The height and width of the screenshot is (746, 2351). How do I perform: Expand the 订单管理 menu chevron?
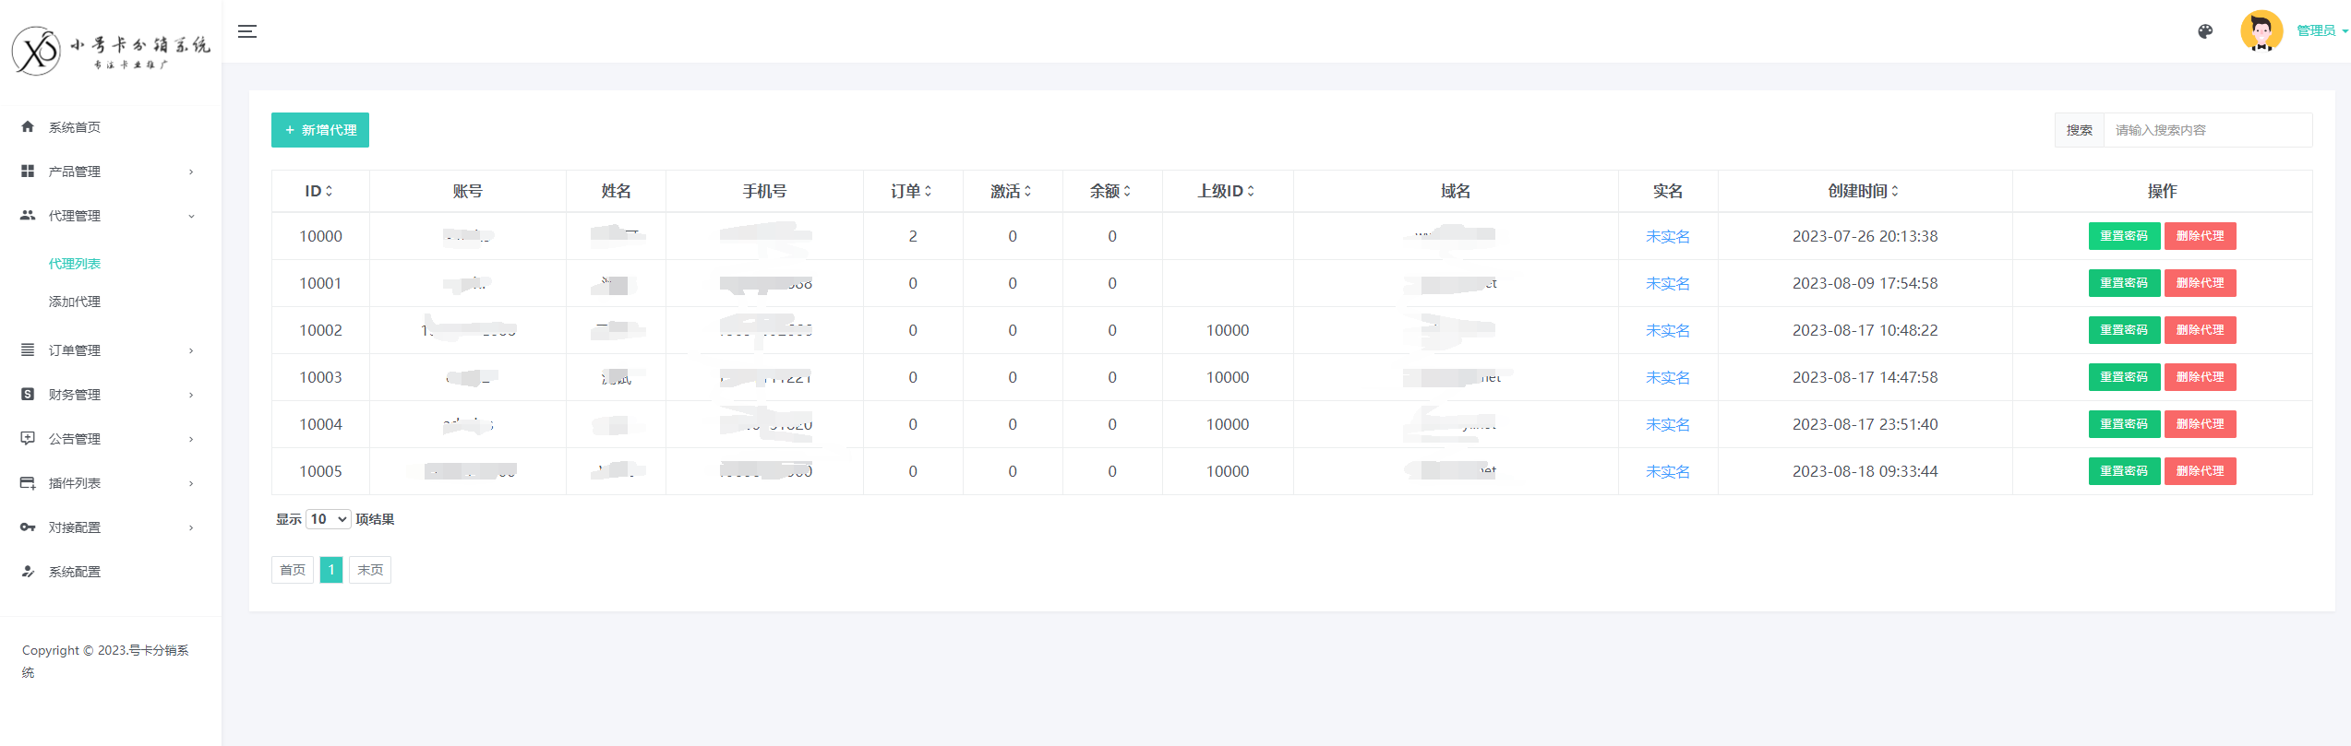pyautogui.click(x=191, y=350)
